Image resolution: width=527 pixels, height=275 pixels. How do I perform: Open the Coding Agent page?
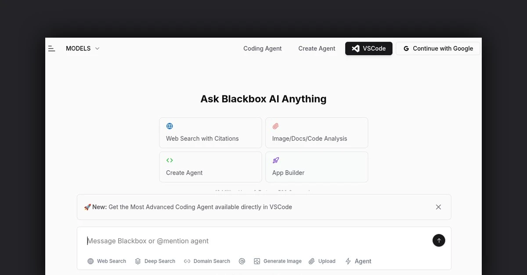pyautogui.click(x=262, y=48)
